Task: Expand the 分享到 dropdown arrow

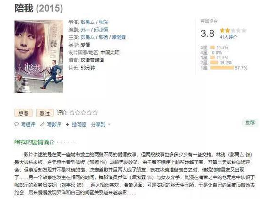Action: [x=109, y=124]
